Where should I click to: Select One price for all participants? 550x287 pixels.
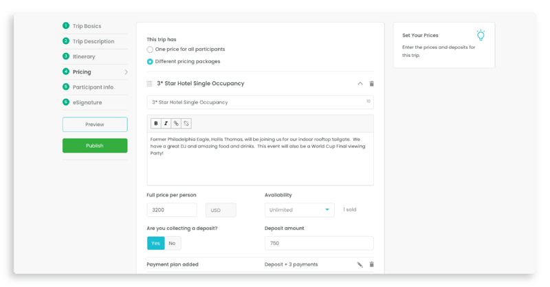(150, 49)
